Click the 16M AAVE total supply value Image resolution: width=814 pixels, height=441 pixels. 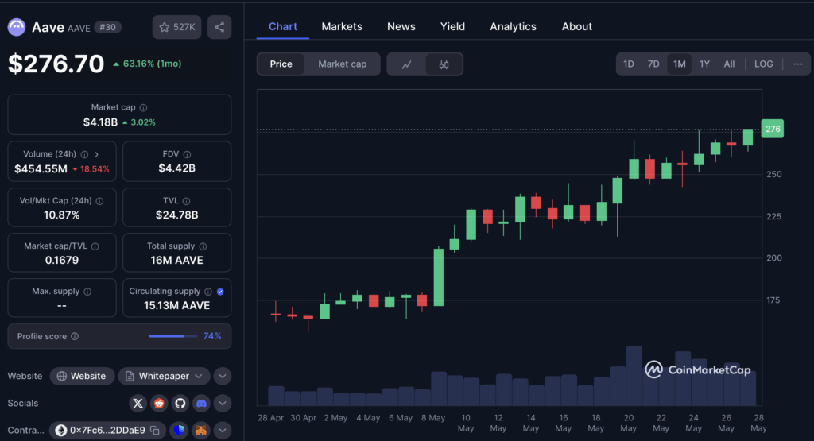point(177,260)
